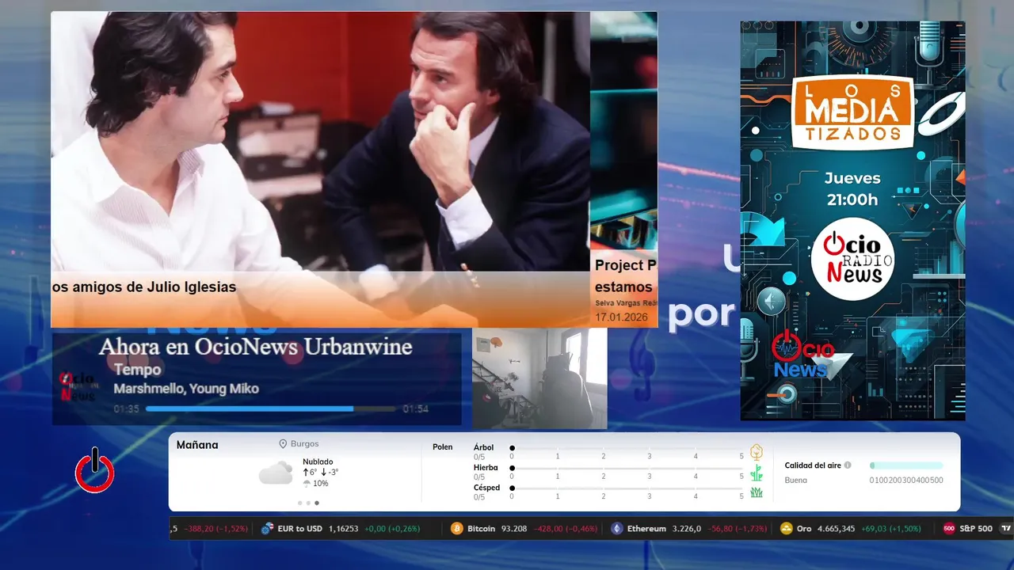The width and height of the screenshot is (1014, 570).
Task: Click the date 17.01.2026 on news card
Action: coord(622,317)
